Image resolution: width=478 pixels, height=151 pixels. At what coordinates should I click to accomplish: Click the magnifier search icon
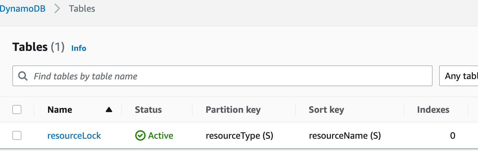pos(23,76)
